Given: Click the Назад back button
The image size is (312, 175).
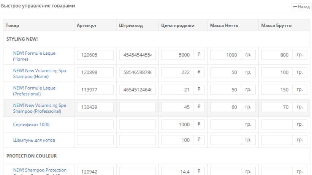Looking at the screenshot, I should point(301,7).
